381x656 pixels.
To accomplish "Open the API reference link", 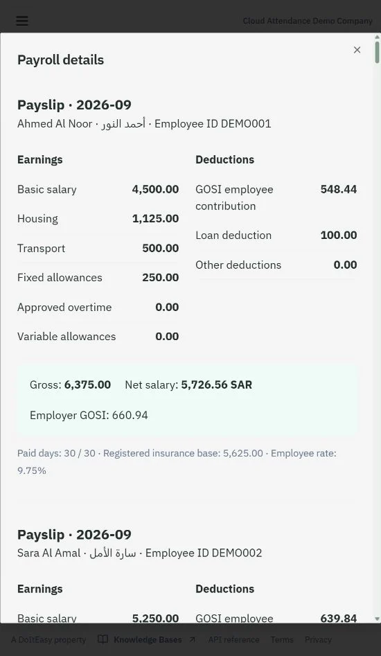I will (x=233, y=639).
